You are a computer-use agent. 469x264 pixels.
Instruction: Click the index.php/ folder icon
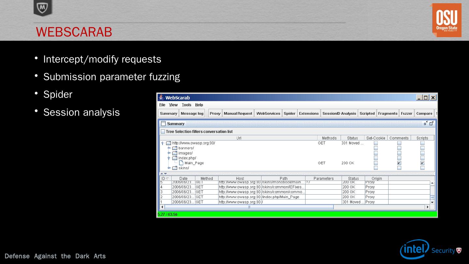175,158
